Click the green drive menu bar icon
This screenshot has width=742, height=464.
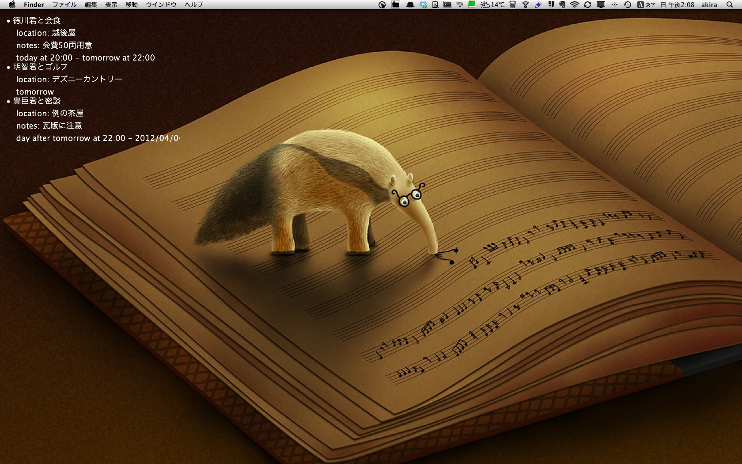pyautogui.click(x=472, y=4)
